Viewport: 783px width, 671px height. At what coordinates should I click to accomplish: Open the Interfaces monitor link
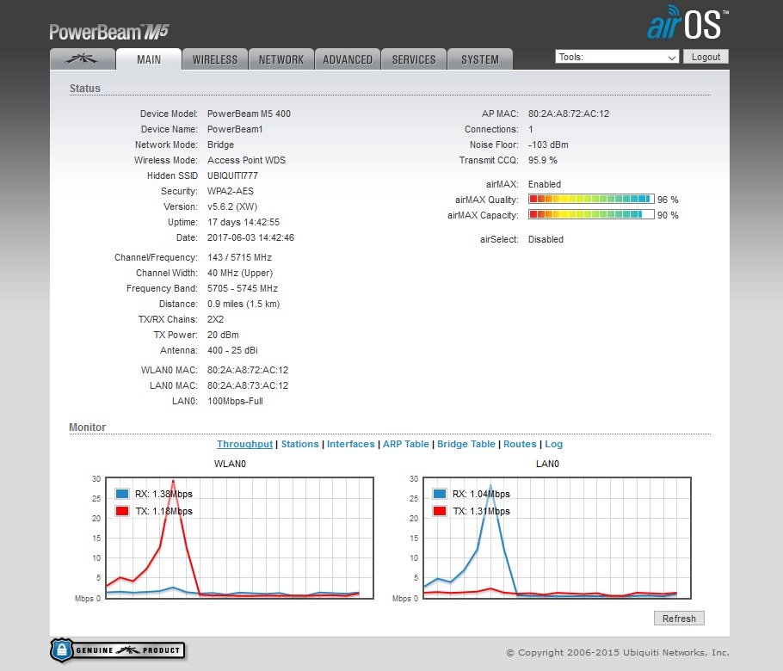click(350, 444)
